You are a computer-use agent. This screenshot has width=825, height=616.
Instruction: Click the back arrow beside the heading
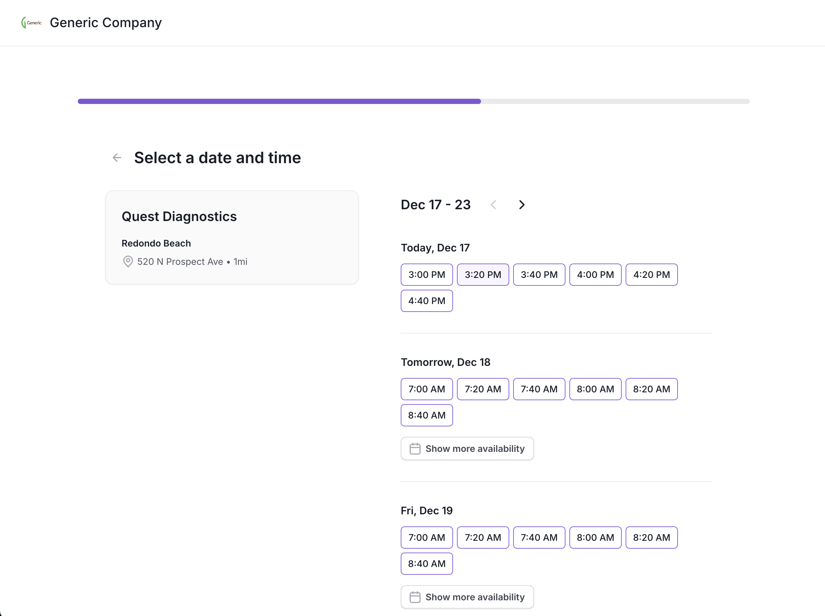117,158
